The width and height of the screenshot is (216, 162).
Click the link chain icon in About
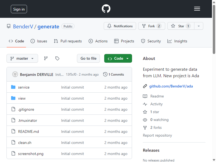[145, 86]
